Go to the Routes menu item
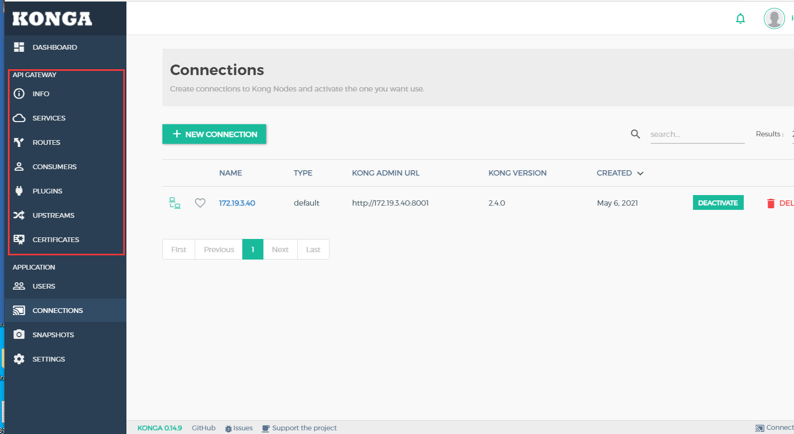The height and width of the screenshot is (434, 794). point(65,142)
